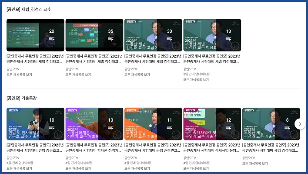Click 공인모TV channel under 중개사법 윤영기 playlist
Viewport: 308px width, 174px height.
pos(190,158)
